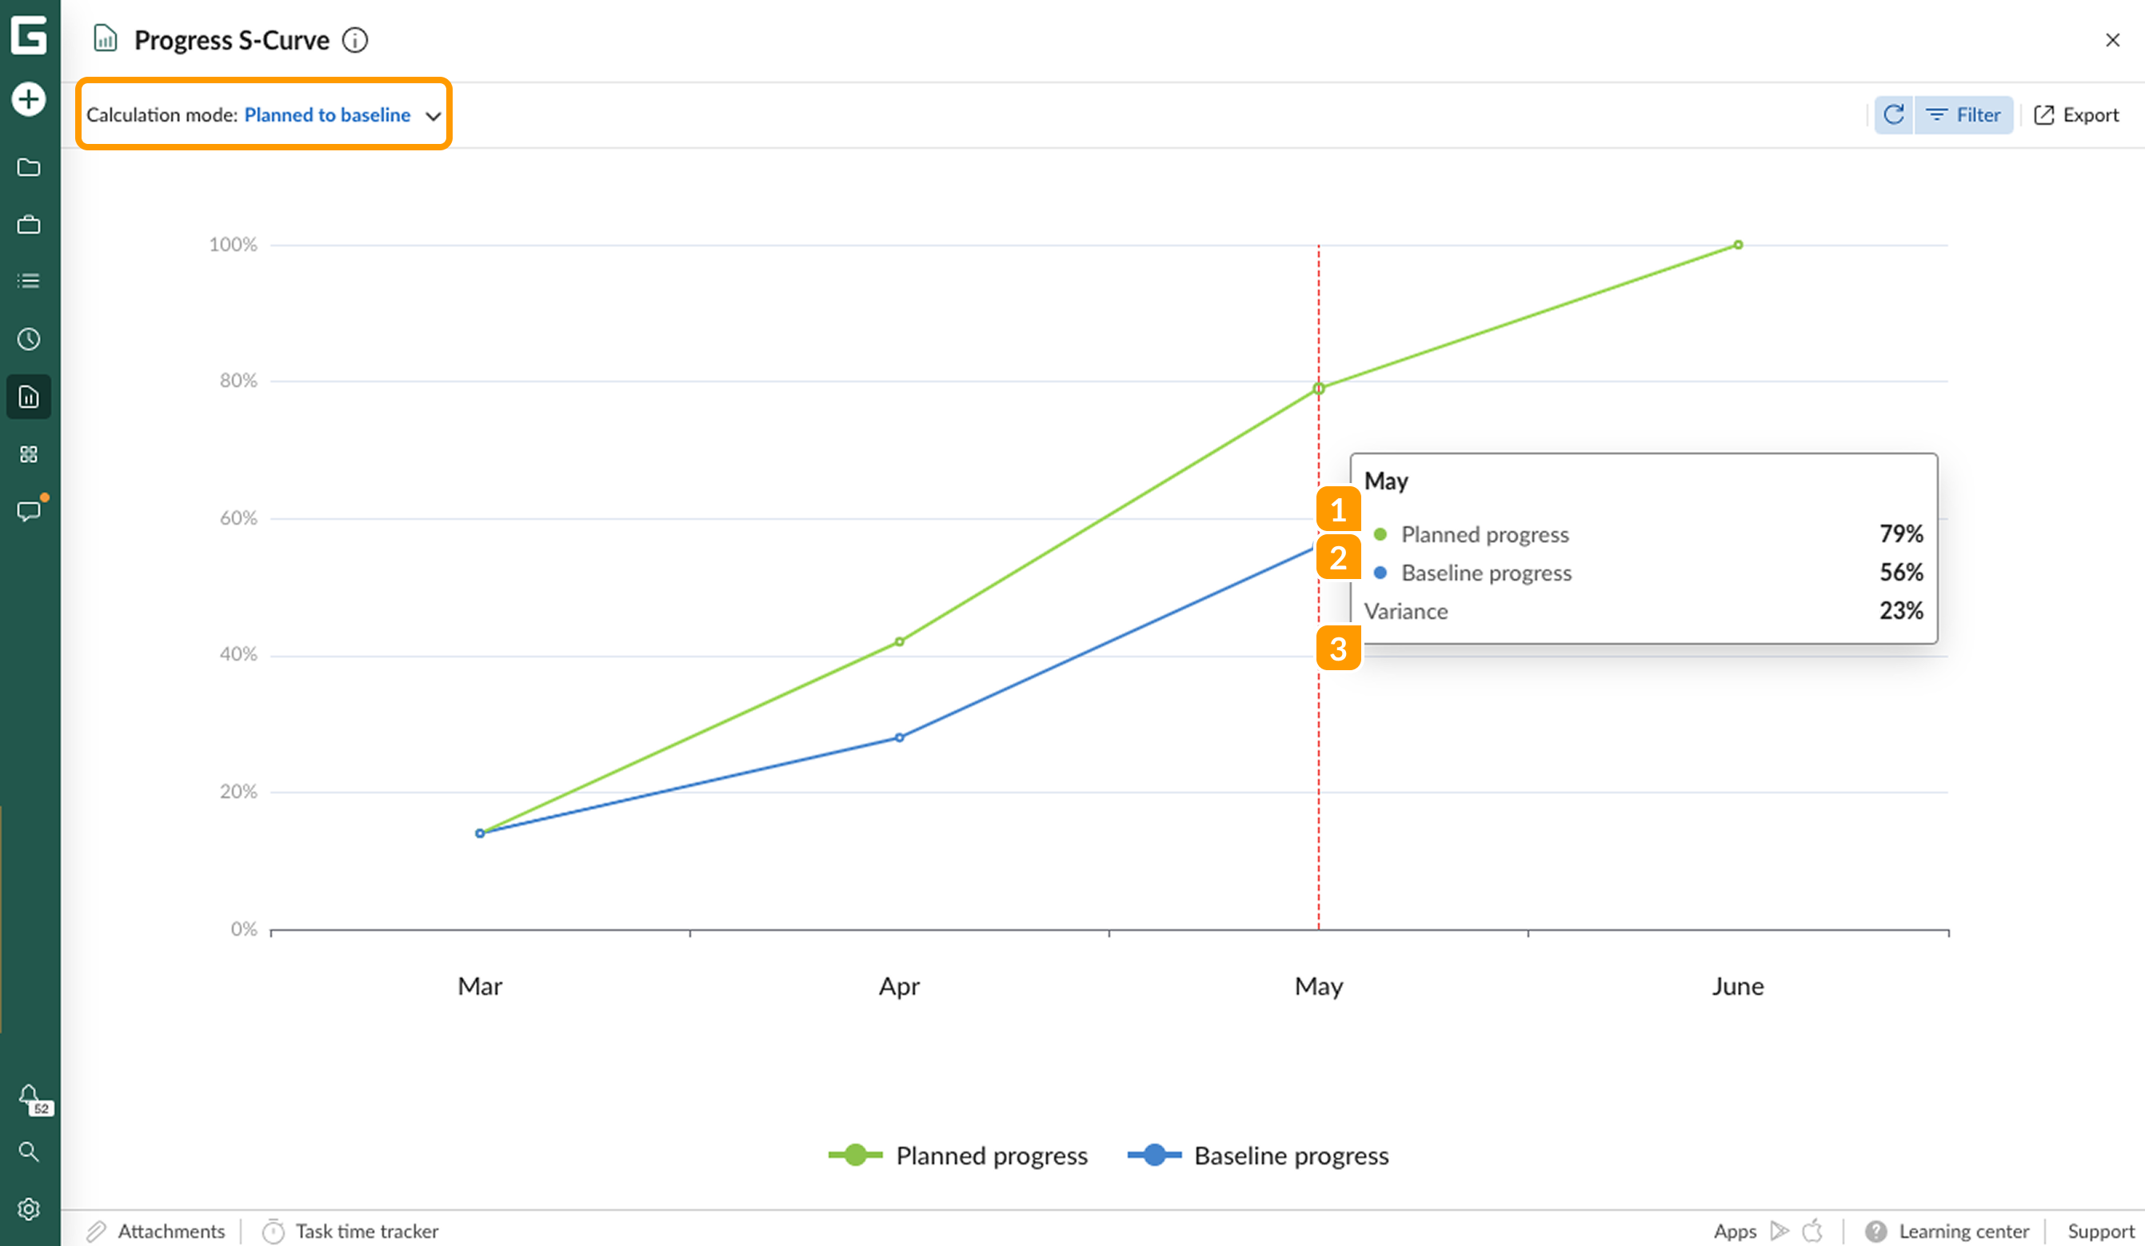Viewport: 2145px width, 1246px height.
Task: Click the Apps label in footer
Action: [x=1735, y=1232]
